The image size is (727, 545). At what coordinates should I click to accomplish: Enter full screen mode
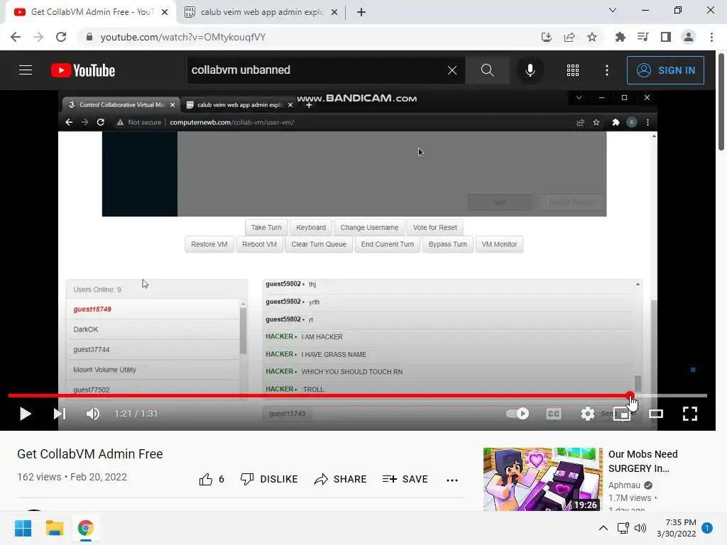(x=690, y=414)
